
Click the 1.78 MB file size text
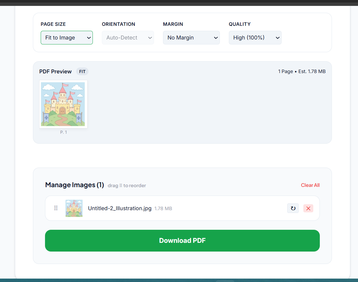tap(163, 209)
